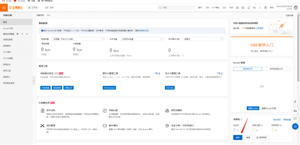
Task: Click the 查看 Bucket 列表 button
Action: point(269,108)
